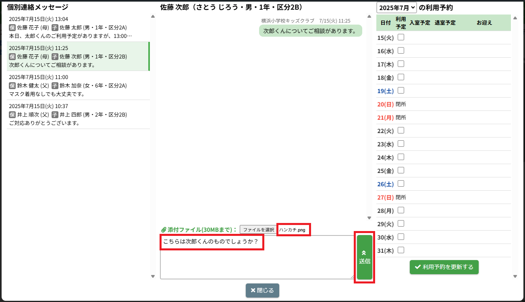This screenshot has width=525, height=302.
Task: Select the 鈴木 健太 message at 11:00
Action: click(78, 85)
